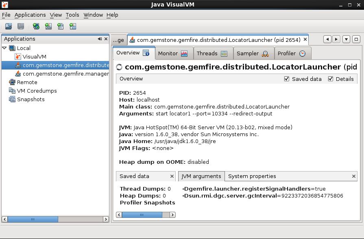Collapse the Local tree node
Image resolution: width=364 pixels, height=239 pixels.
coord(4,48)
